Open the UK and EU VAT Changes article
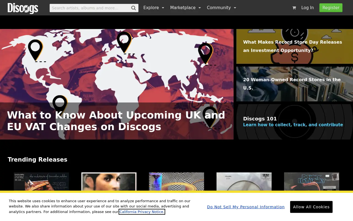This screenshot has width=353, height=221. pyautogui.click(x=117, y=84)
